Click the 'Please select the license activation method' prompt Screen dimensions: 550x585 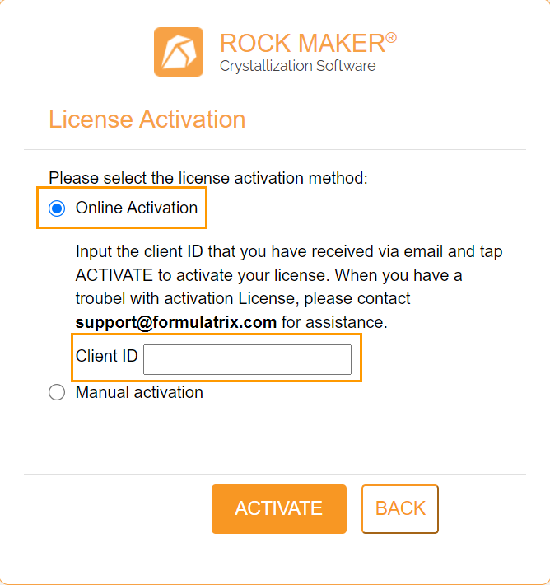click(208, 178)
